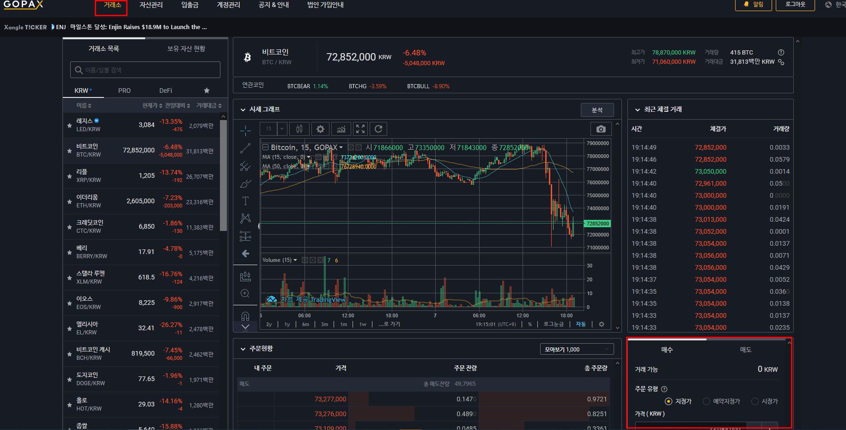
Task: Toggle favorite star for 베리 BERRY/KRW
Action: tap(69, 252)
